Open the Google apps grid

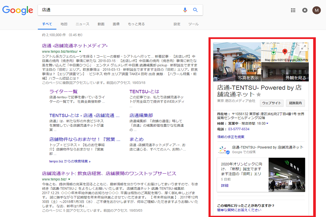pos(293,10)
